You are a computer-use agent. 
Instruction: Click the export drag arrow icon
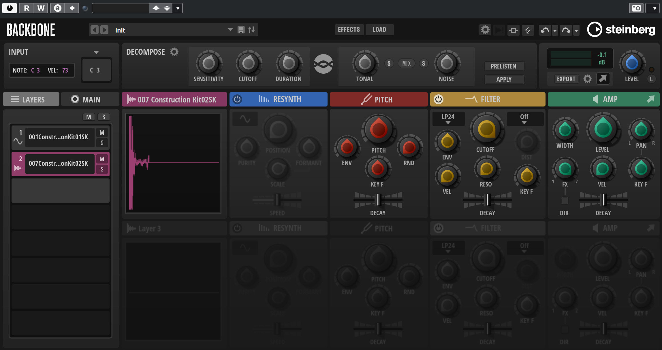(603, 78)
